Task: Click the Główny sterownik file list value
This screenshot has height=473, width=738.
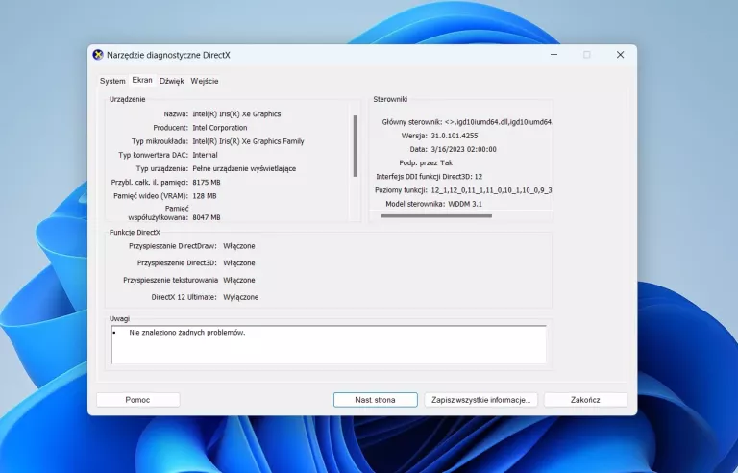Action: click(499, 122)
